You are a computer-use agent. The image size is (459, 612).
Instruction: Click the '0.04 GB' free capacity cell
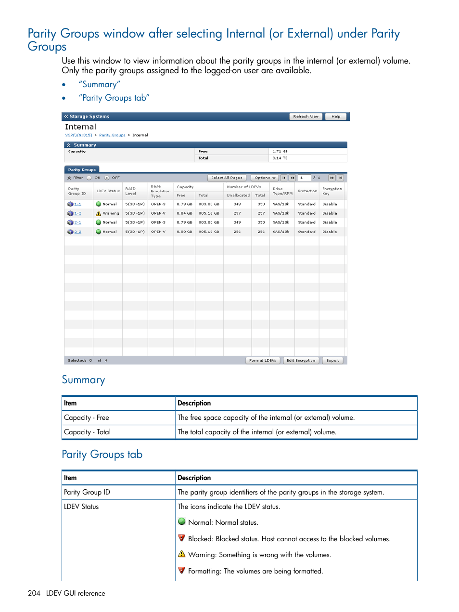pos(184,213)
